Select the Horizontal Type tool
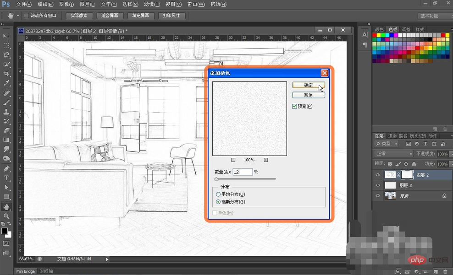 [x=6, y=178]
